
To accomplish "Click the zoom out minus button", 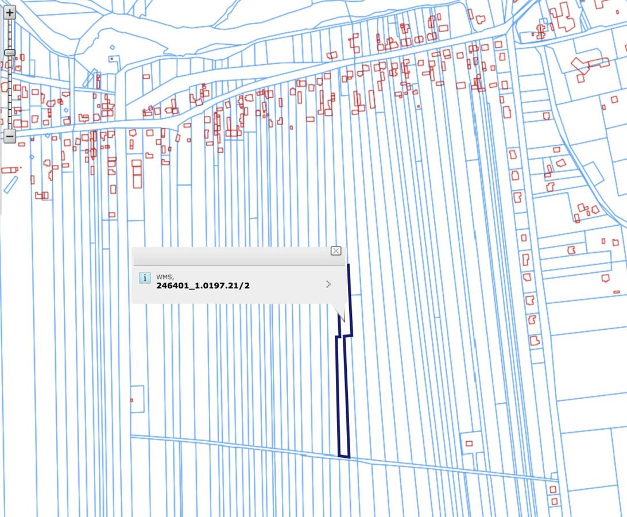I will tap(10, 136).
